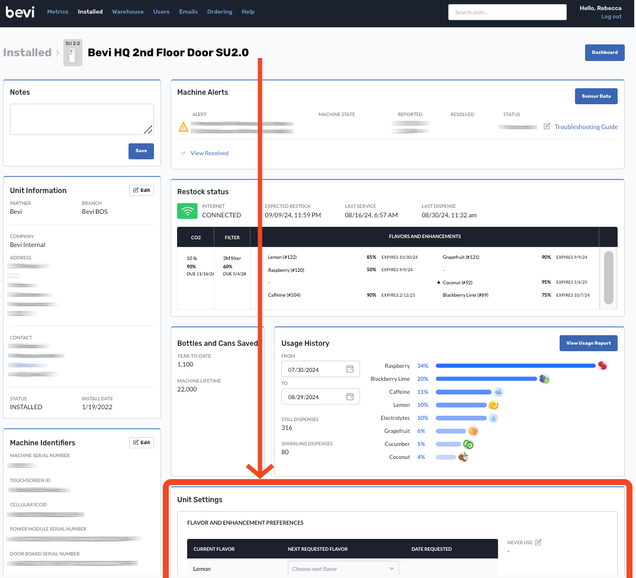Click the Dashboard button
The image size is (636, 578).
tap(605, 53)
